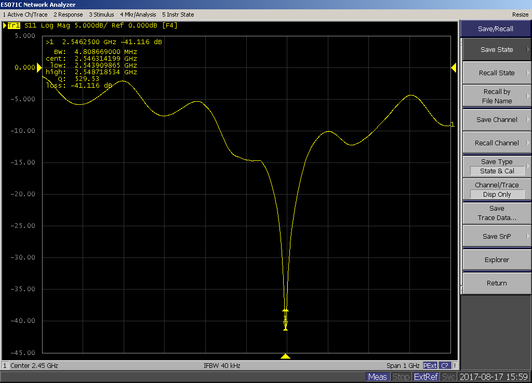Click the C? calibration status indicator
This screenshot has height=383, width=532.
click(445, 365)
